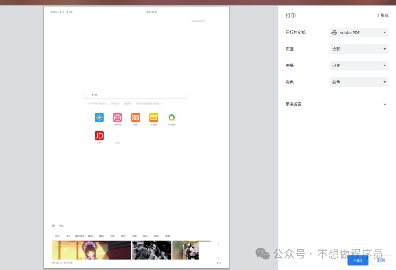Select the 娱乐 news category tab
The width and height of the screenshot is (396, 270).
pyautogui.click(x=102, y=236)
